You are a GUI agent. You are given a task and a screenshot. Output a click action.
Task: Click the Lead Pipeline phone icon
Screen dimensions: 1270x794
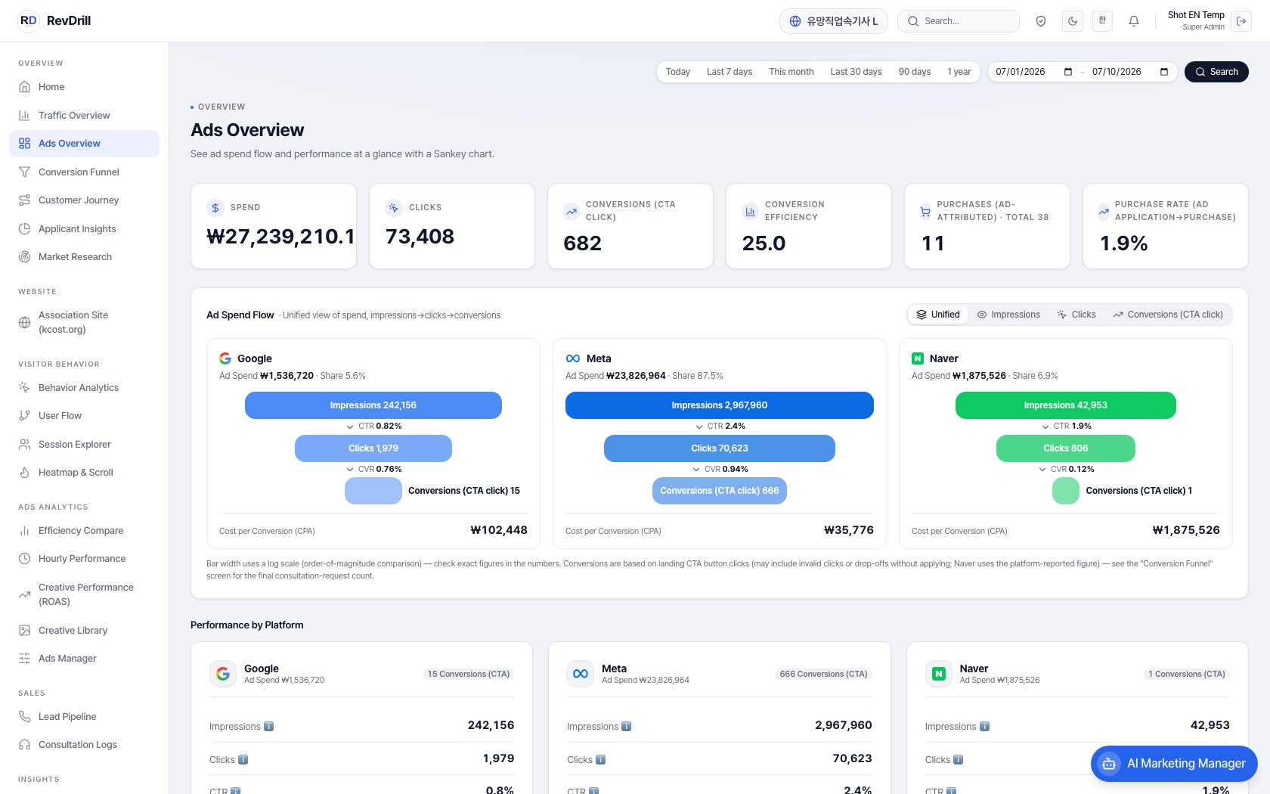(x=24, y=716)
